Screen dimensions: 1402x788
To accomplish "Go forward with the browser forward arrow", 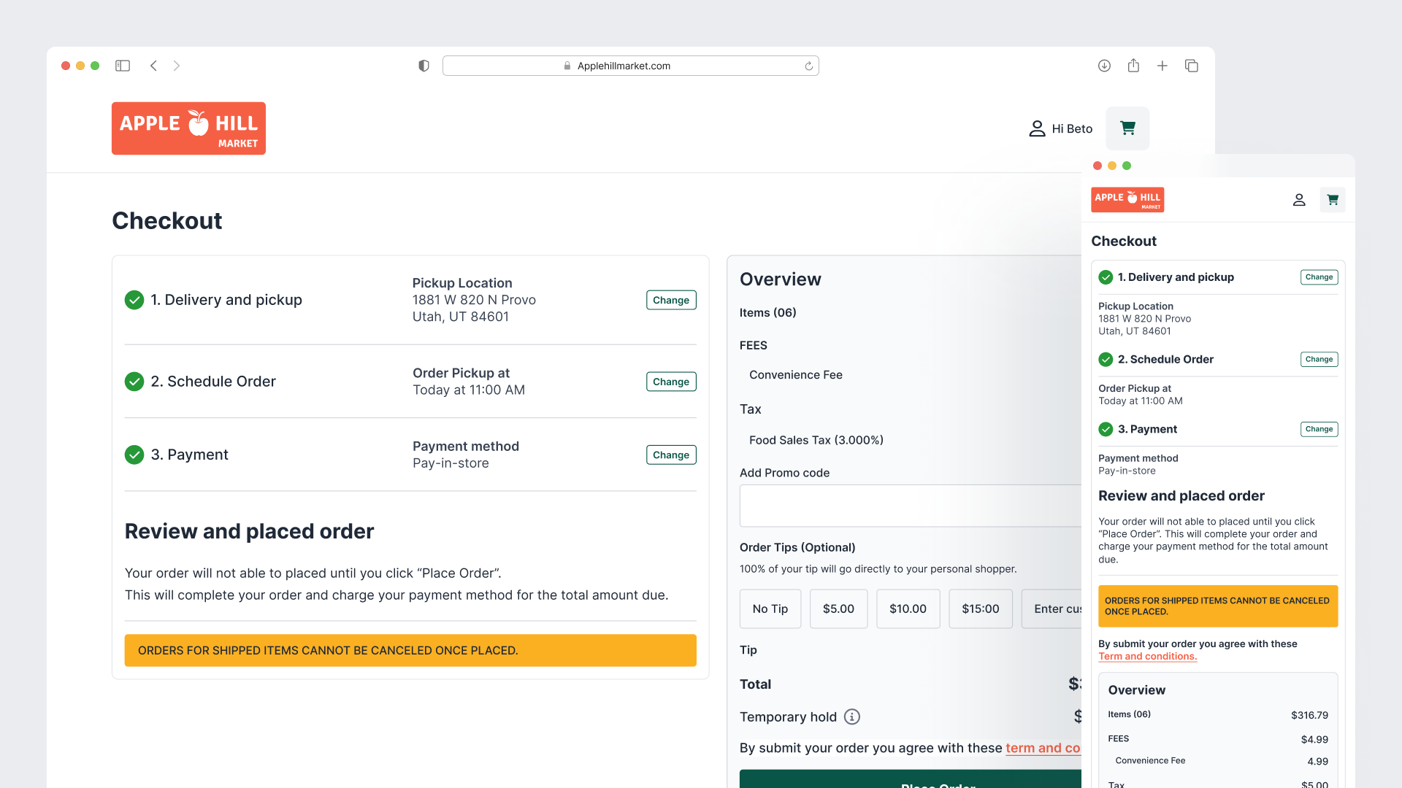I will (177, 66).
